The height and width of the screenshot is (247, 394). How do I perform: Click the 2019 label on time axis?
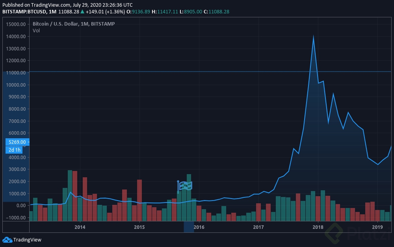tap(377, 227)
